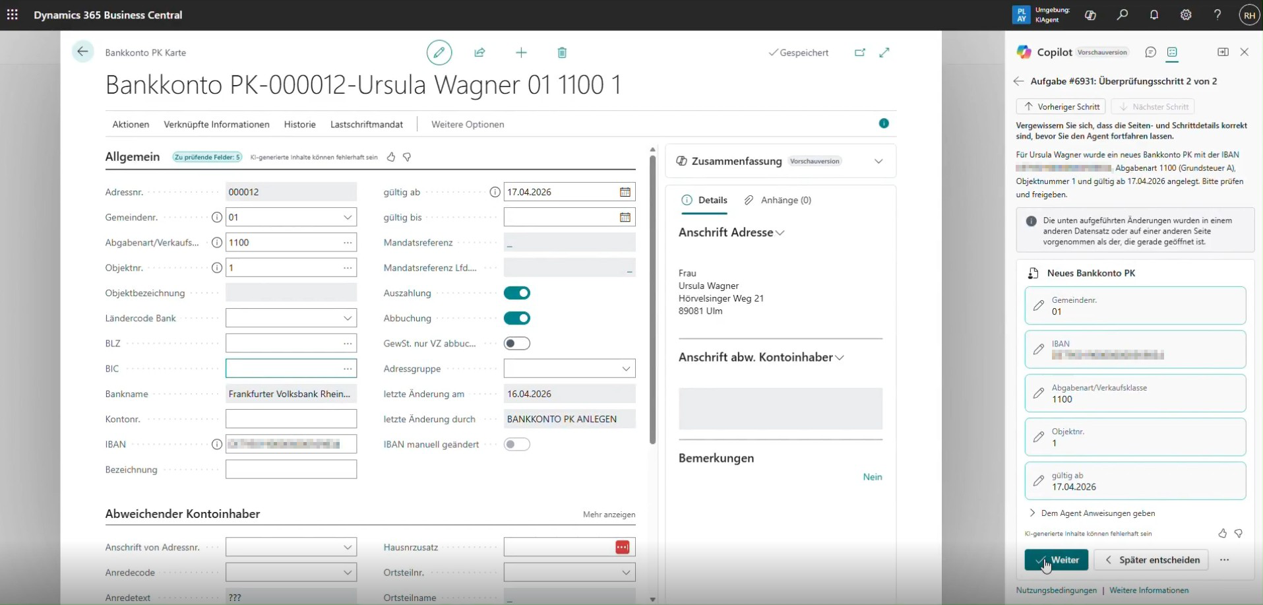The image size is (1263, 605).
Task: Open the app launcher waffle menu
Action: point(13,15)
